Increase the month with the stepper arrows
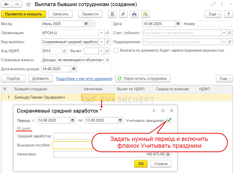 click(x=92, y=23)
